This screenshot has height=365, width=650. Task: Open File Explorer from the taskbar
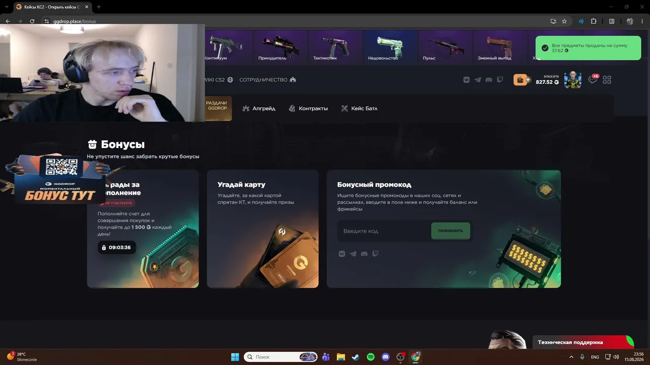pos(340,357)
